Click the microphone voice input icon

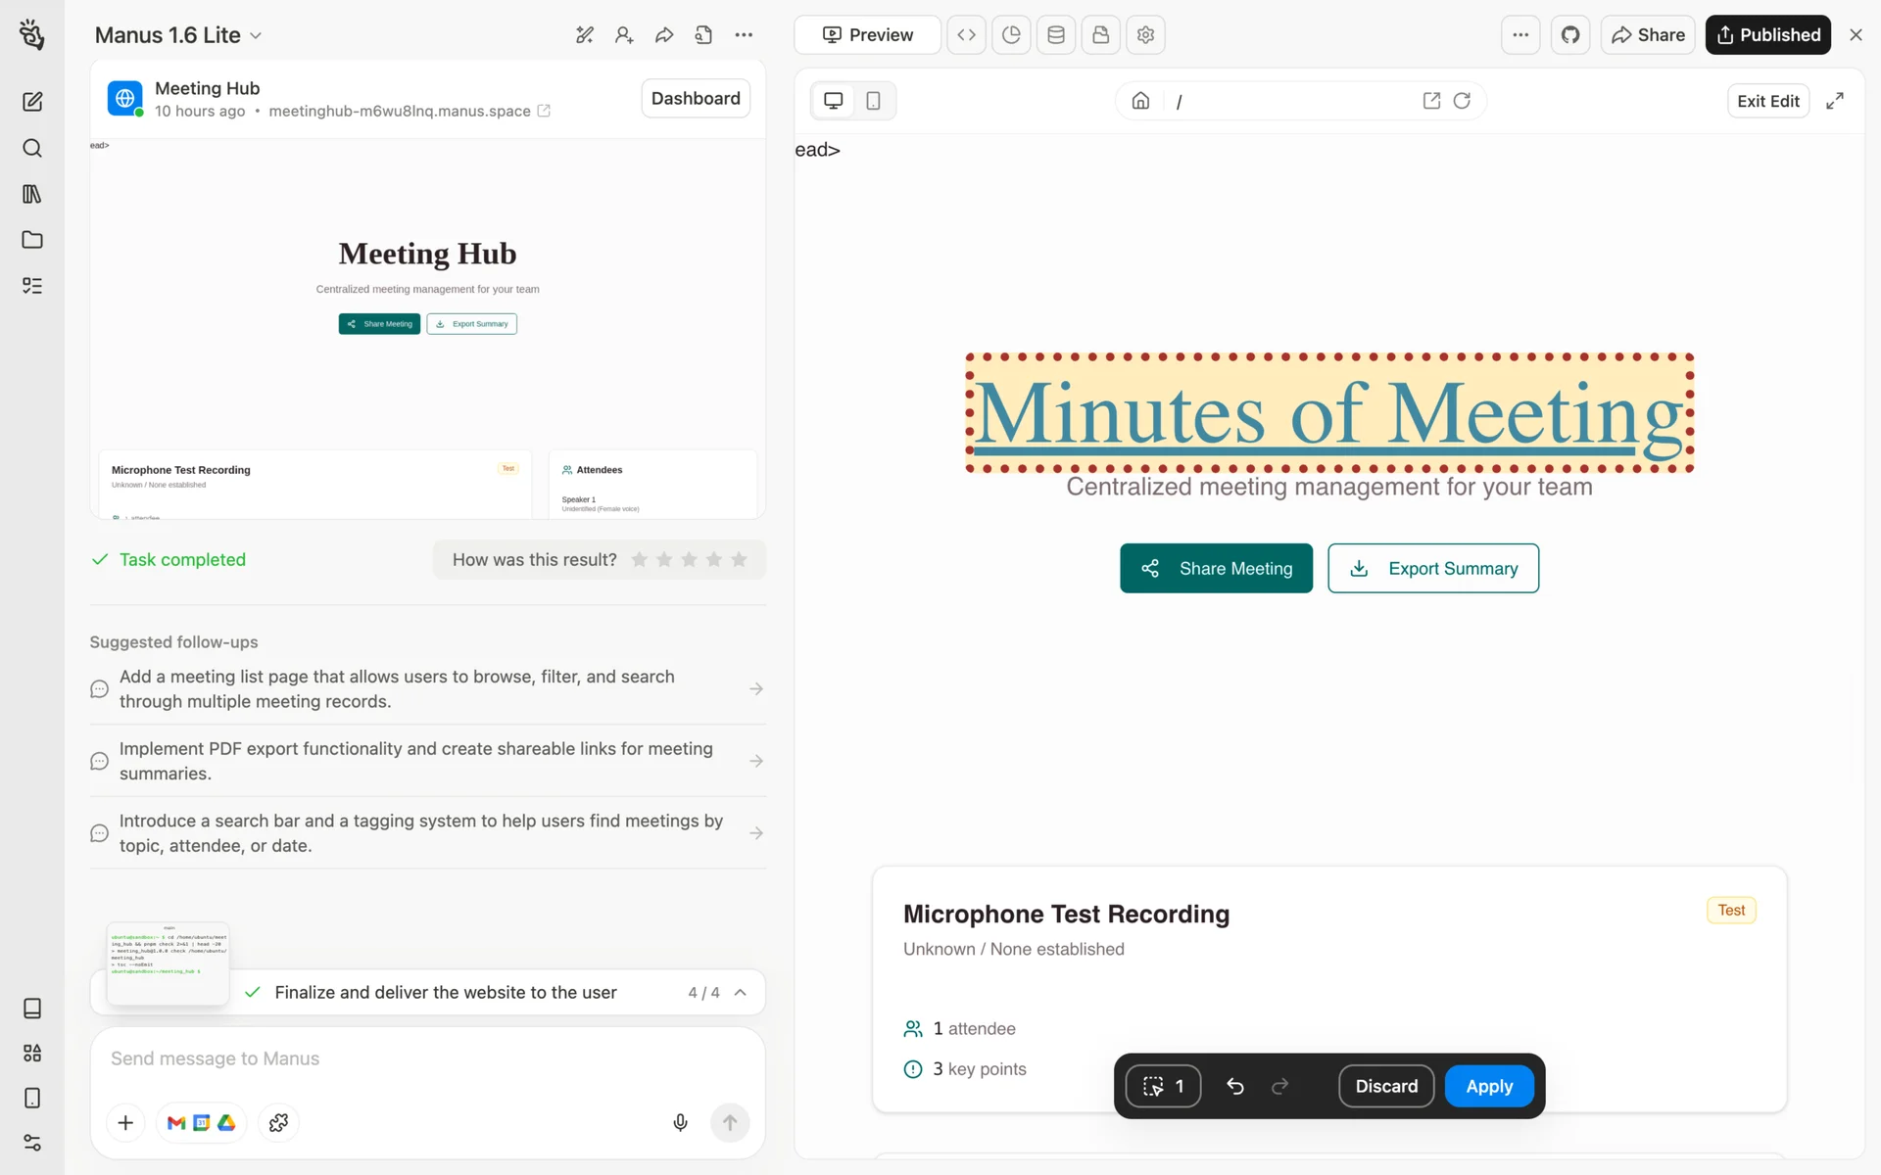click(x=680, y=1122)
